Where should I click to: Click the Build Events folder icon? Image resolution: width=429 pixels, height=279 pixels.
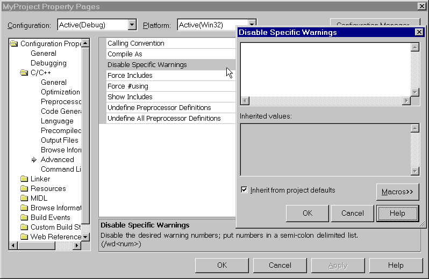pyautogui.click(x=24, y=218)
